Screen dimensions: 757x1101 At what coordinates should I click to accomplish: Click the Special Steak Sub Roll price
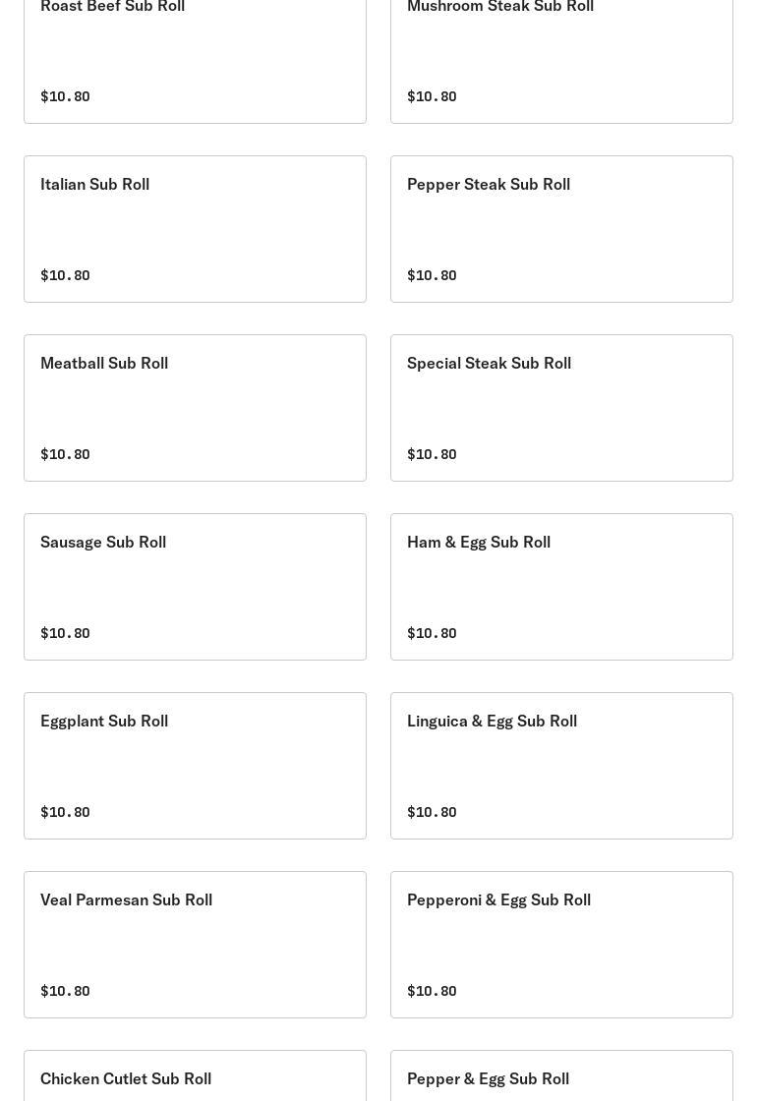tap(432, 454)
